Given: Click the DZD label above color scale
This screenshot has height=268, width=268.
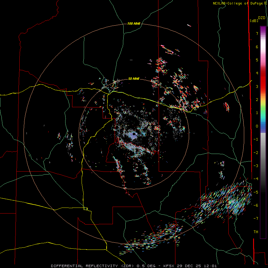Looking at the screenshot, I should coord(261,18).
